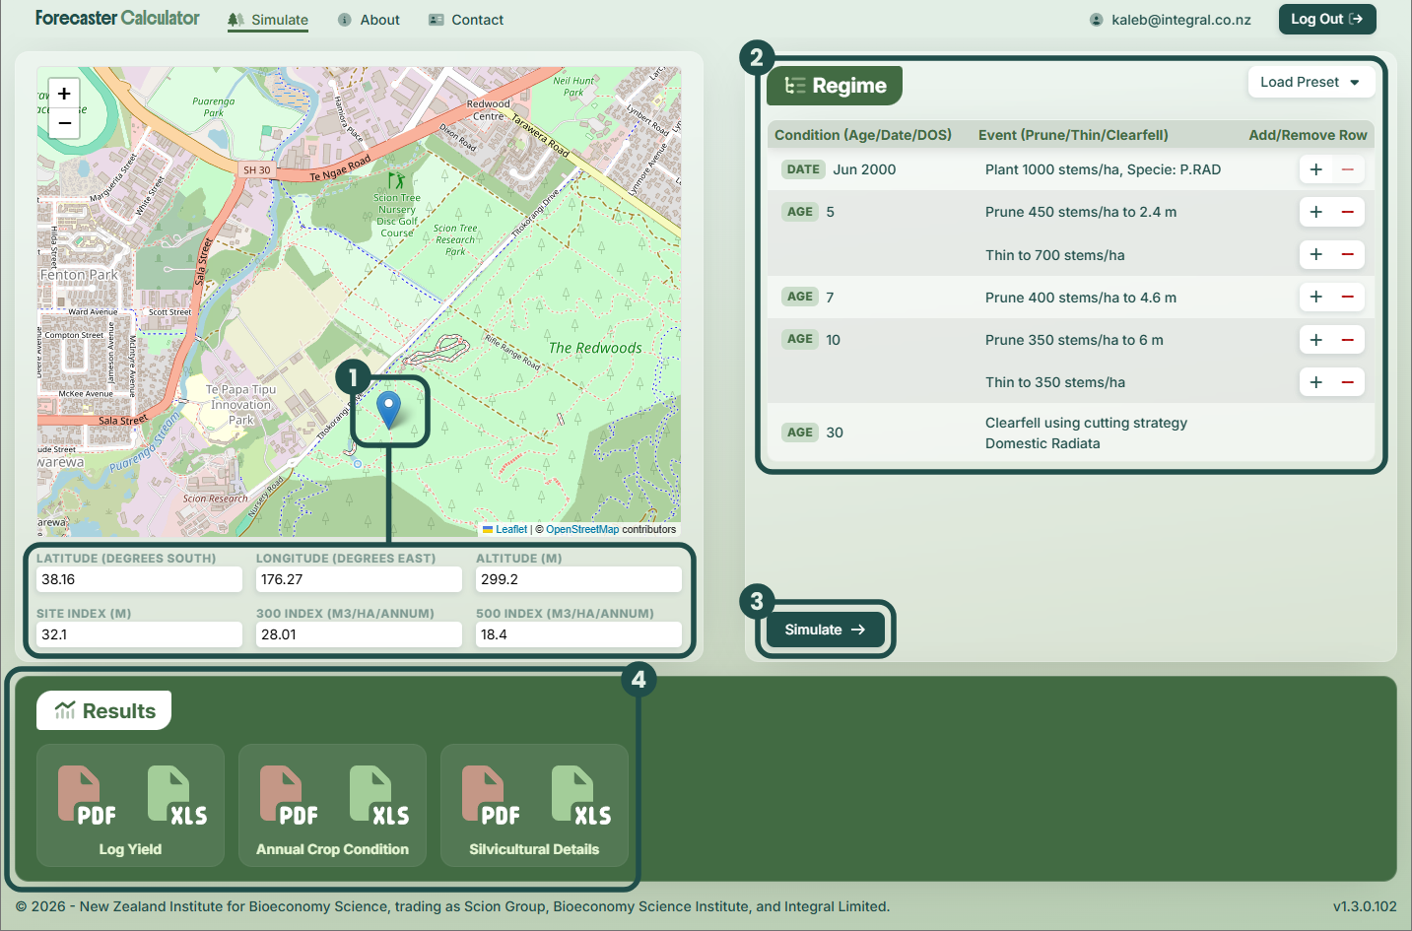This screenshot has height=931, width=1412.
Task: Download Log Yield XLS spreadsheet
Action: (x=177, y=795)
